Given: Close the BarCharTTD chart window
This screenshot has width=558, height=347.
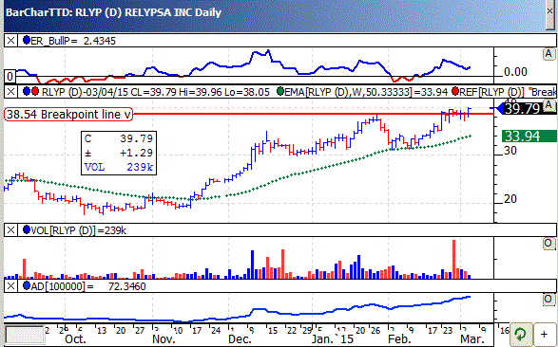Looking at the screenshot, I should point(549,11).
